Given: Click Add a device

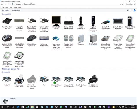Looking at the screenshot, I should pyautogui.click(x=5, y=10).
